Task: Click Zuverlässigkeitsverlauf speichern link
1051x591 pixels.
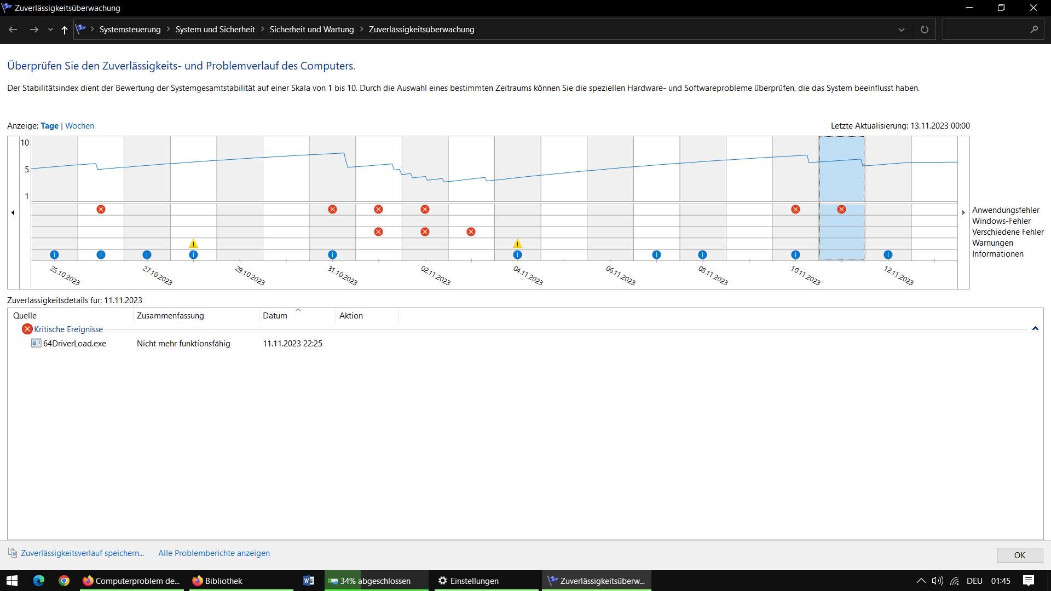Action: coord(82,553)
